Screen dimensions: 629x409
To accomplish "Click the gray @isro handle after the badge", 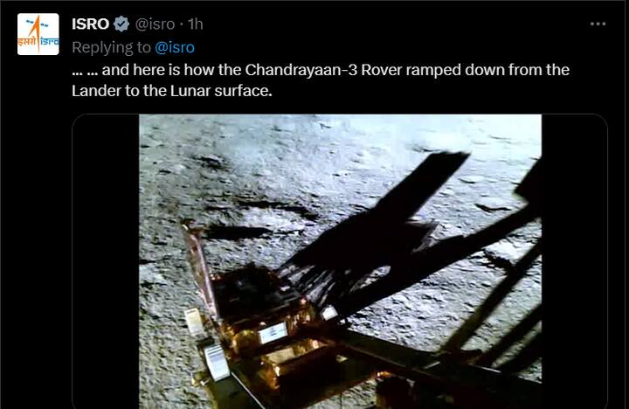I will click(x=155, y=24).
